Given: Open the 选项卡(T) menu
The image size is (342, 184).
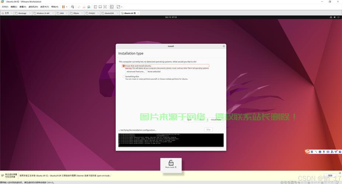Looking at the screenshot, I should (x=45, y=7).
